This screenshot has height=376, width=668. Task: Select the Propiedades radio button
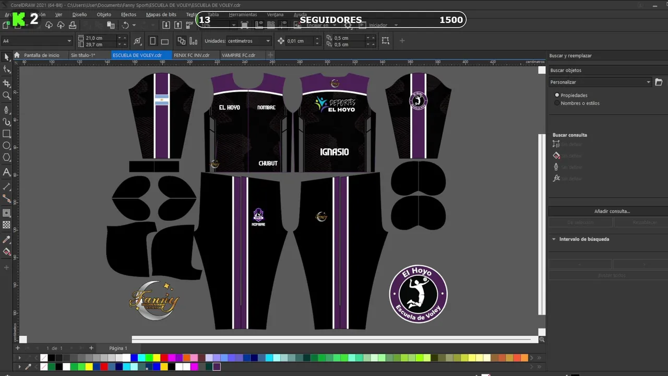[557, 95]
